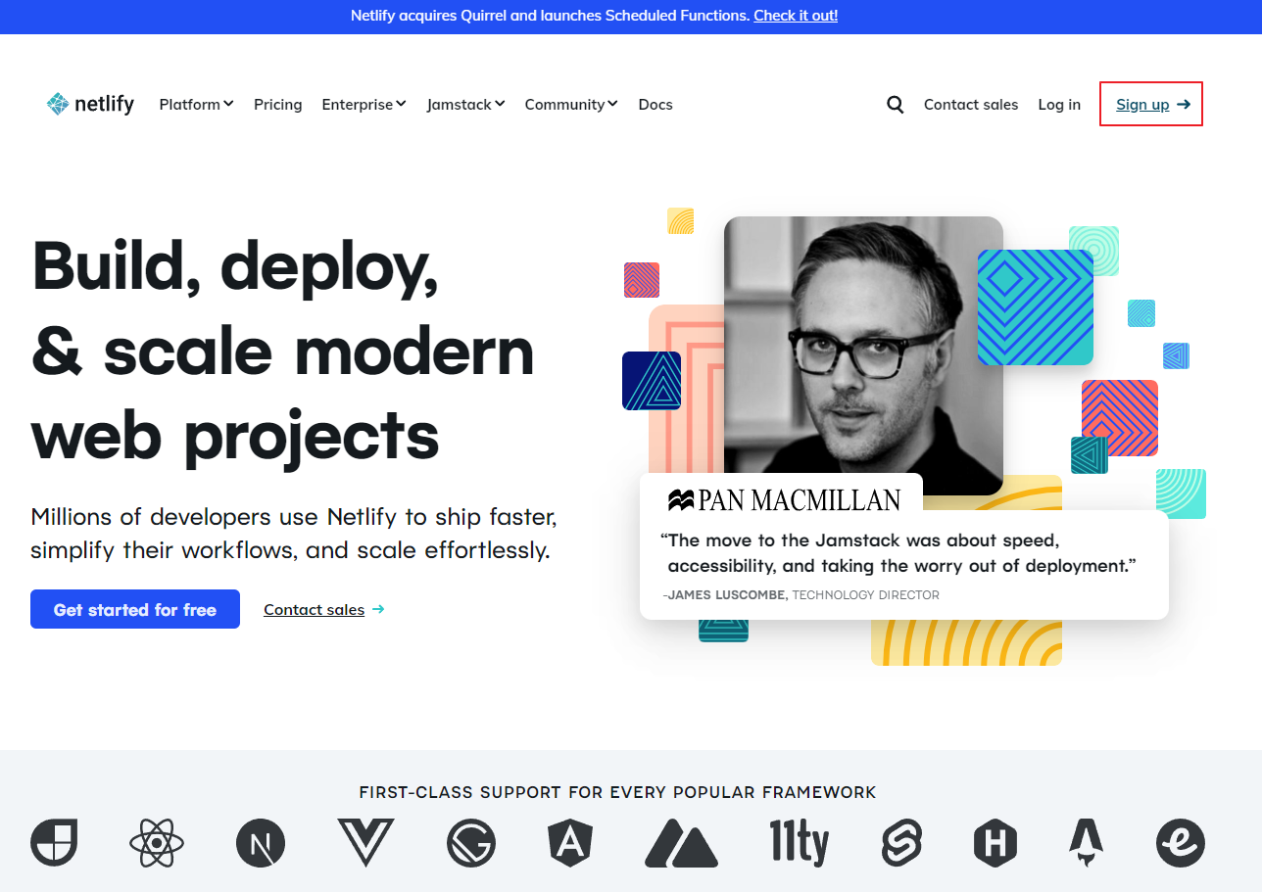Image resolution: width=1262 pixels, height=892 pixels.
Task: Select the Ember e logo
Action: pyautogui.click(x=1181, y=842)
